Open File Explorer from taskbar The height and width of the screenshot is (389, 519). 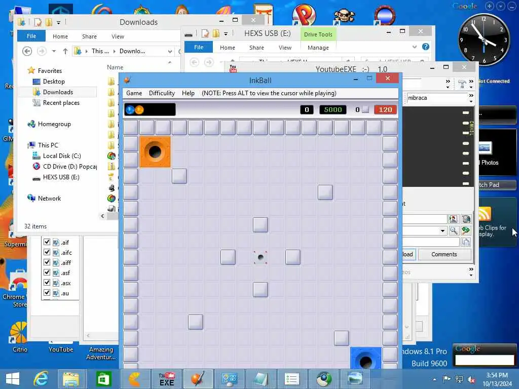pyautogui.click(x=71, y=379)
